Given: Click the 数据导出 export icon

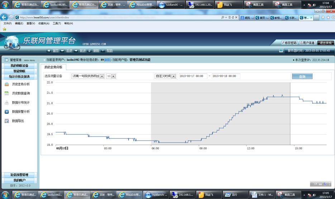Looking at the screenshot, I should 7,121.
